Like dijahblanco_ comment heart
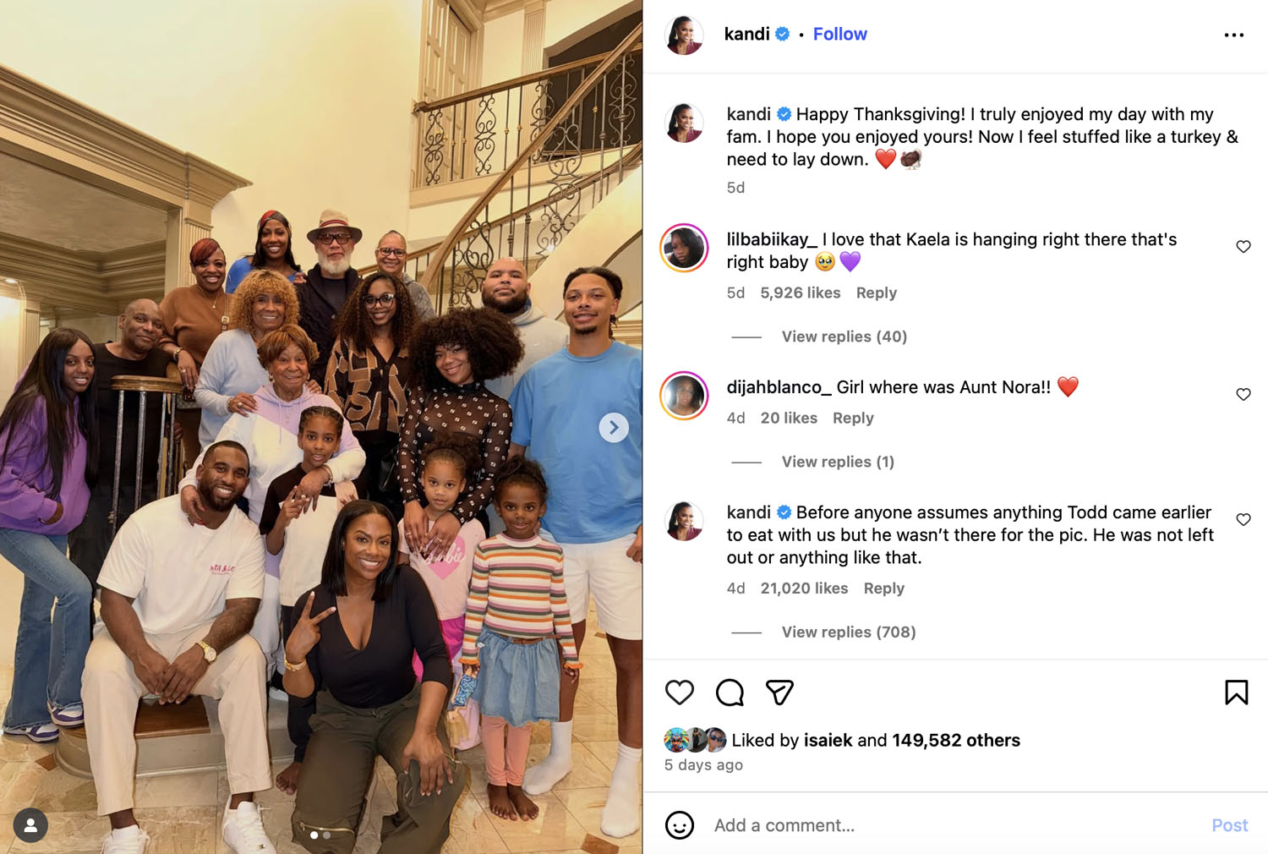Image resolution: width=1268 pixels, height=854 pixels. coord(1243,395)
